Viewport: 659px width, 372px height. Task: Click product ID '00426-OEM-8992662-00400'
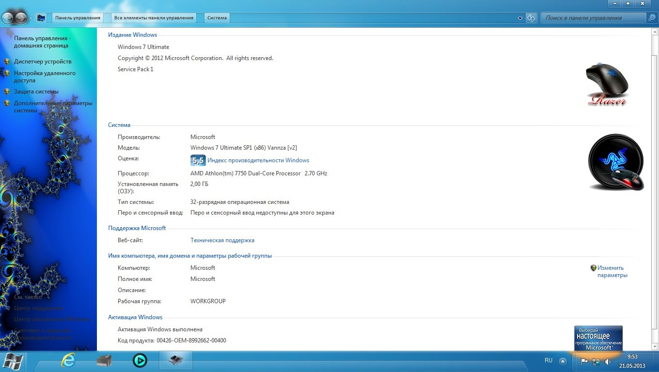(191, 341)
